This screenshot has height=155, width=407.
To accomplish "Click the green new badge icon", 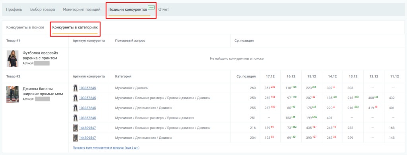I will (x=151, y=7).
